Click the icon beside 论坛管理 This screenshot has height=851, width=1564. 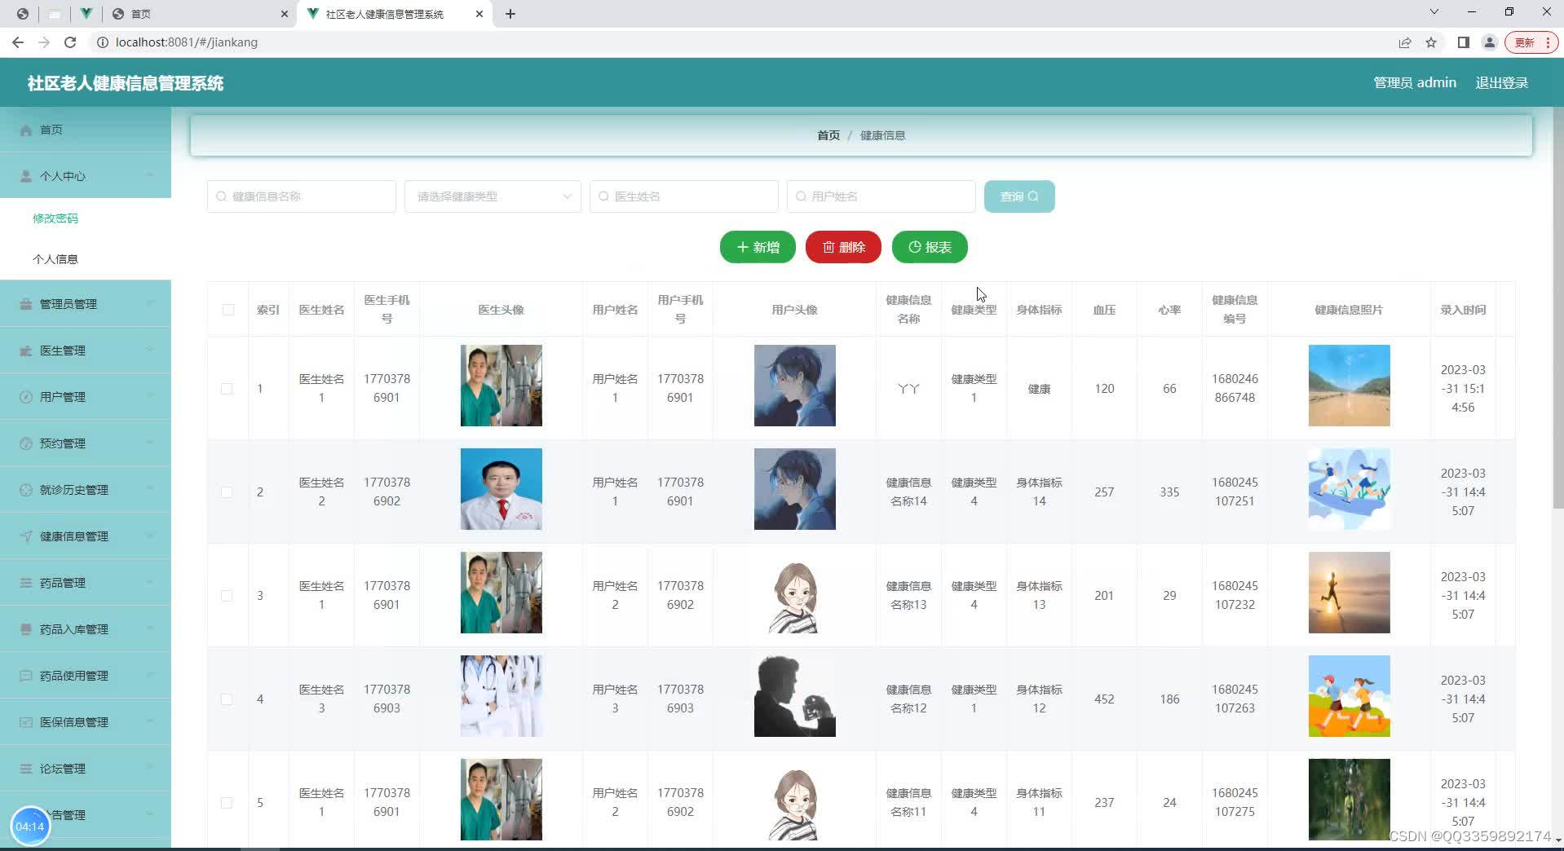click(26, 769)
